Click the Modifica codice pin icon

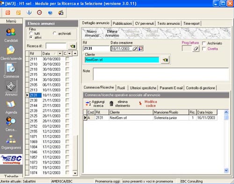[140, 103]
